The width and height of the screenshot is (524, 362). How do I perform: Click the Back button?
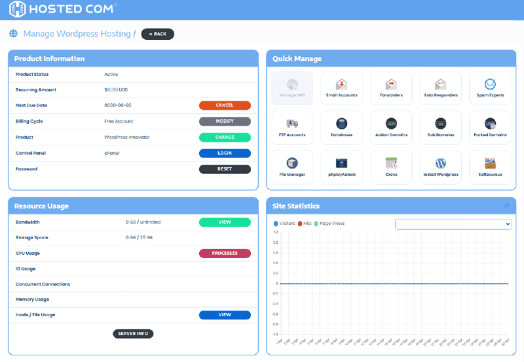(158, 34)
